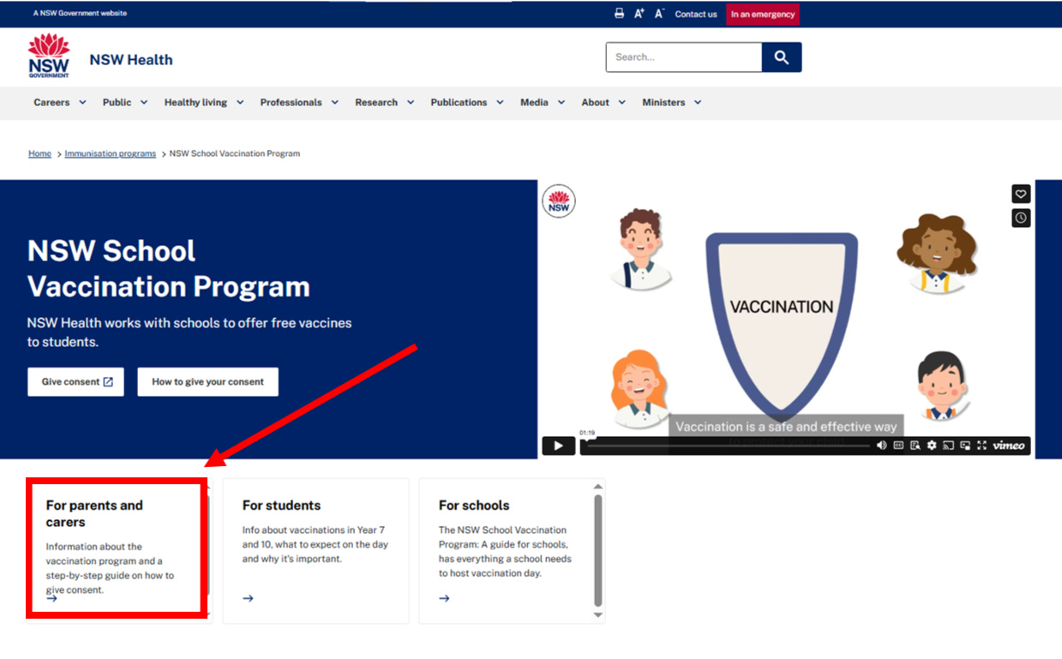Open For parents and carers heading
Image resolution: width=1062 pixels, height=659 pixels.
(x=94, y=513)
